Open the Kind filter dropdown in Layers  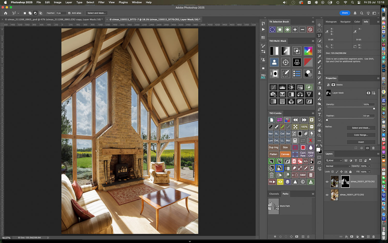(334, 160)
